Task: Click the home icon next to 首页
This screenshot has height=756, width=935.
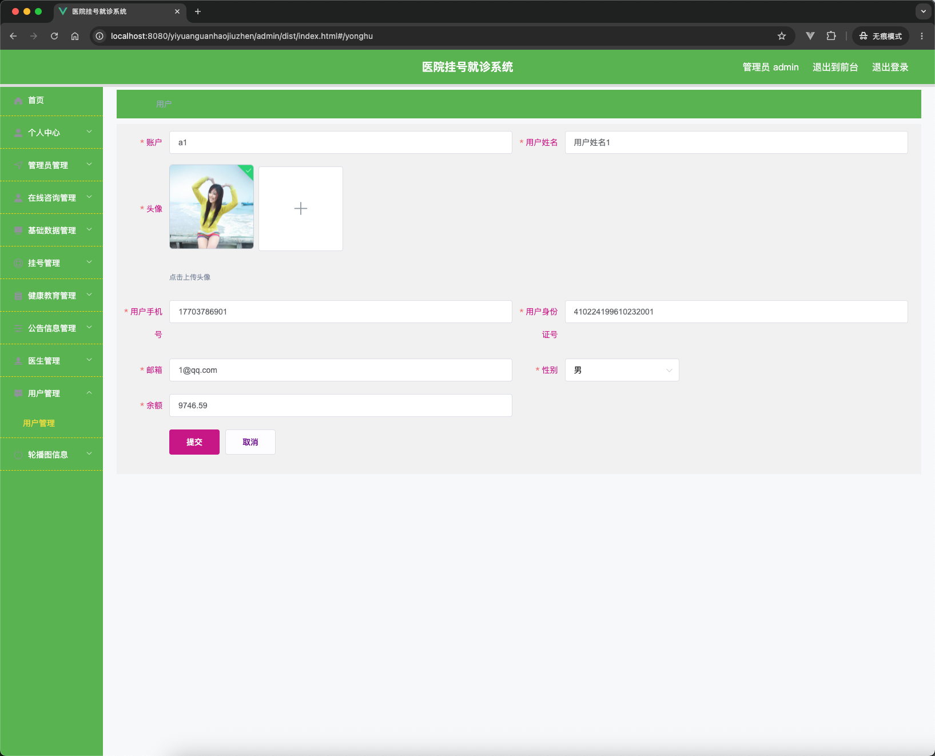Action: 18,101
